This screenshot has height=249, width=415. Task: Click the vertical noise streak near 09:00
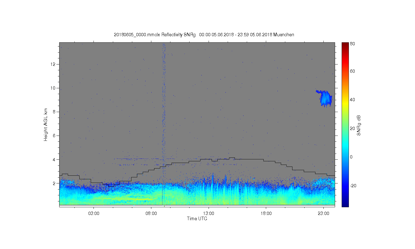tap(164, 111)
